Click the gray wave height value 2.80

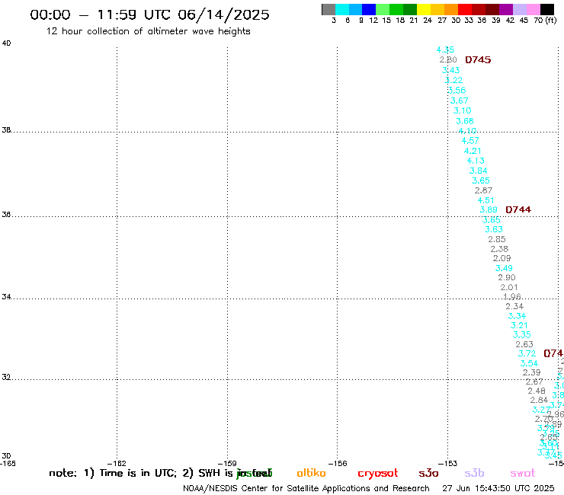pyautogui.click(x=448, y=59)
